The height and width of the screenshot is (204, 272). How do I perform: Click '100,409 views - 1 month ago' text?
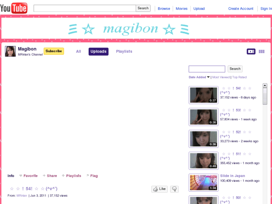pos(240,181)
